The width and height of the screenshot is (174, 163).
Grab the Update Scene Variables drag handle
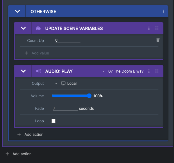[157, 28]
